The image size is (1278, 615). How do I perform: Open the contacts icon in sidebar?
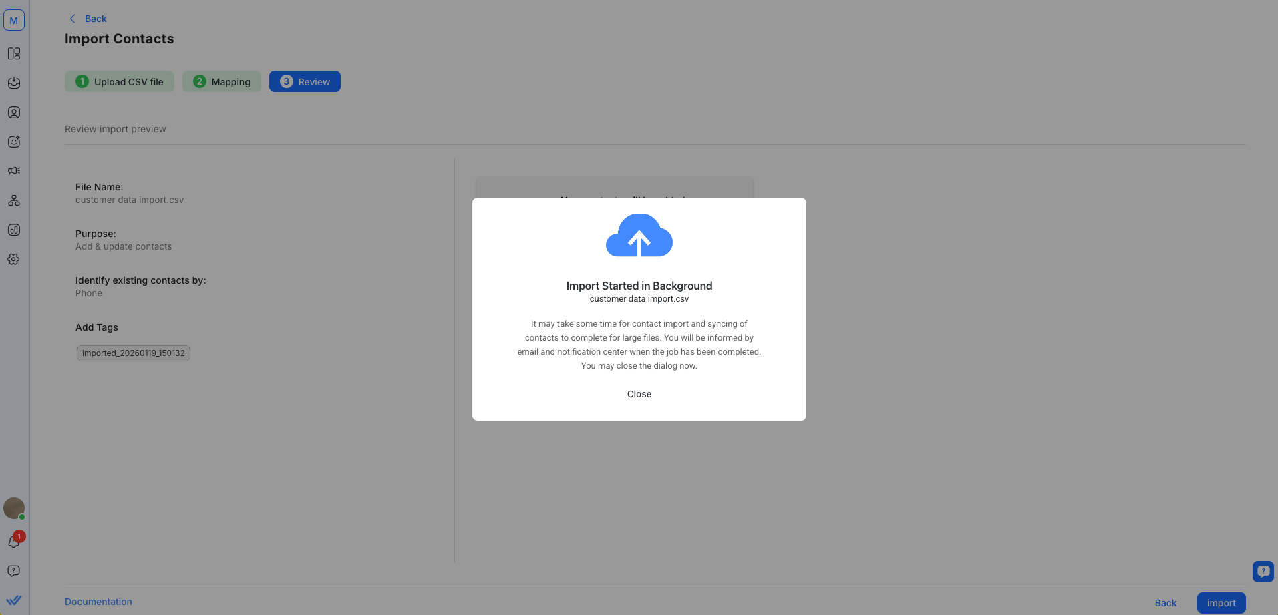pyautogui.click(x=14, y=112)
